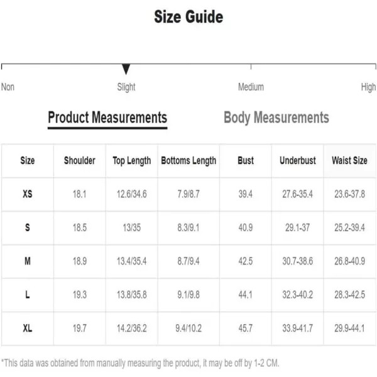
Task: Click the Top Length column header
Action: (132, 161)
